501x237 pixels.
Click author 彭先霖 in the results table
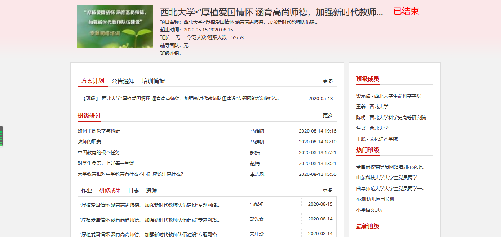coord(257,219)
